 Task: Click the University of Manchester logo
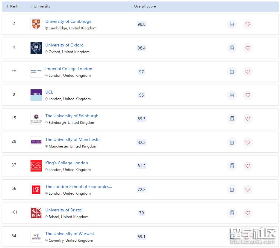pos(36,142)
